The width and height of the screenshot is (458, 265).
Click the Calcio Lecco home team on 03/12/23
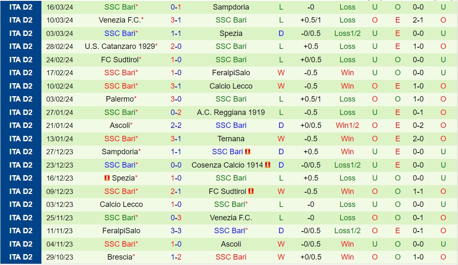coord(121,204)
